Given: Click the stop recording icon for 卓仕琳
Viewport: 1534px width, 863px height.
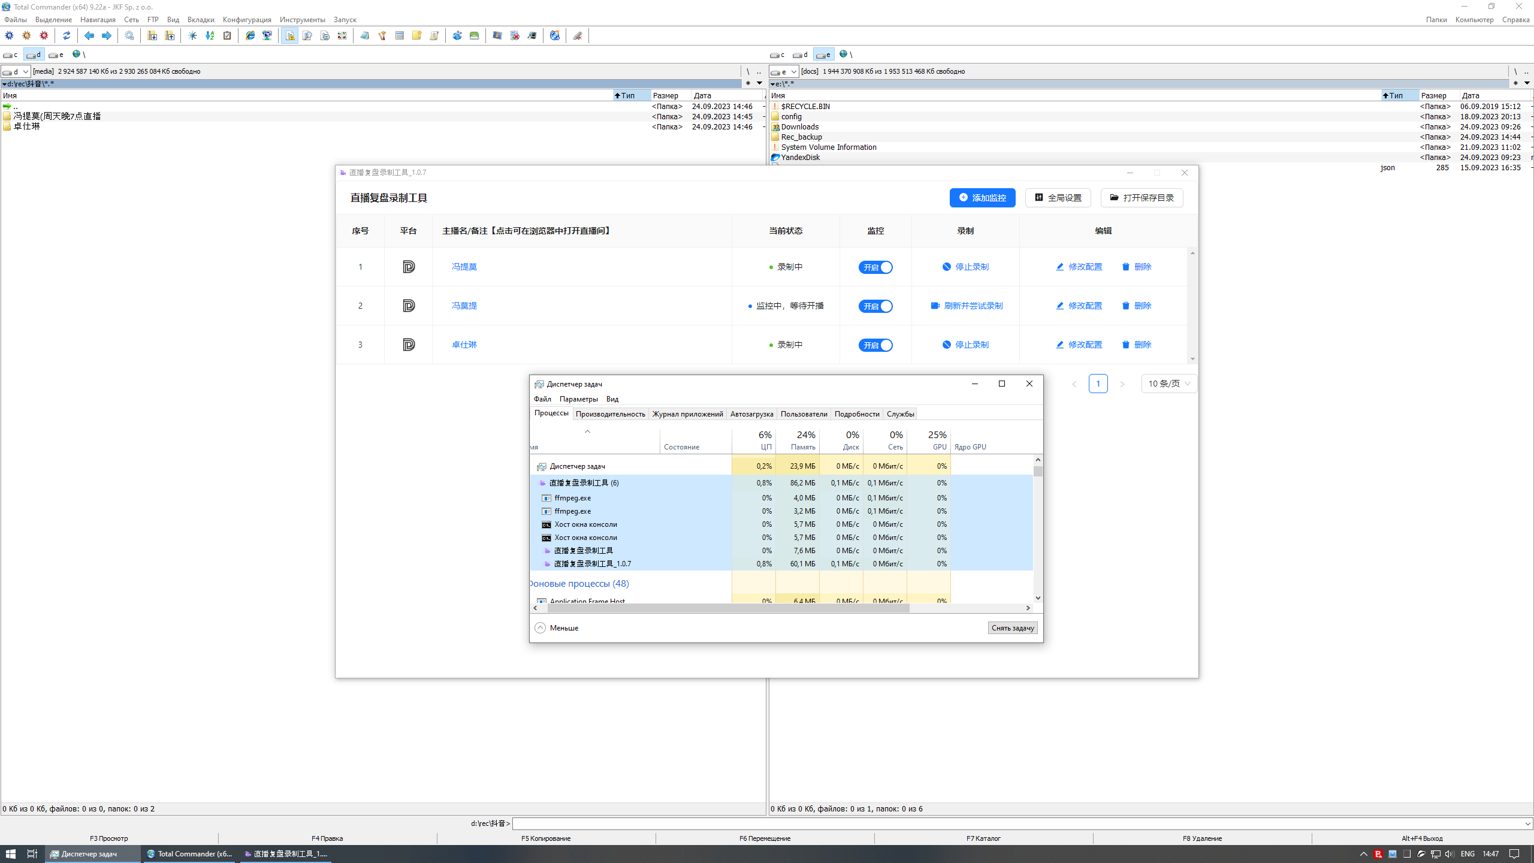Looking at the screenshot, I should tap(947, 345).
